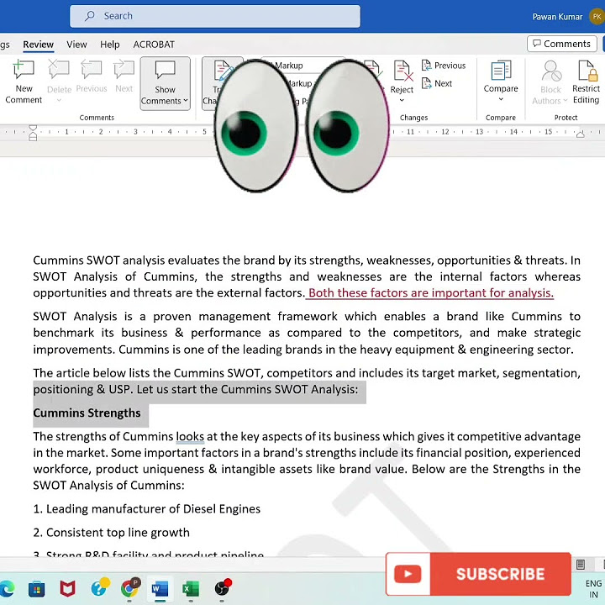605x605 pixels.
Task: Open Get Help app from the taskbar
Action: [99, 589]
